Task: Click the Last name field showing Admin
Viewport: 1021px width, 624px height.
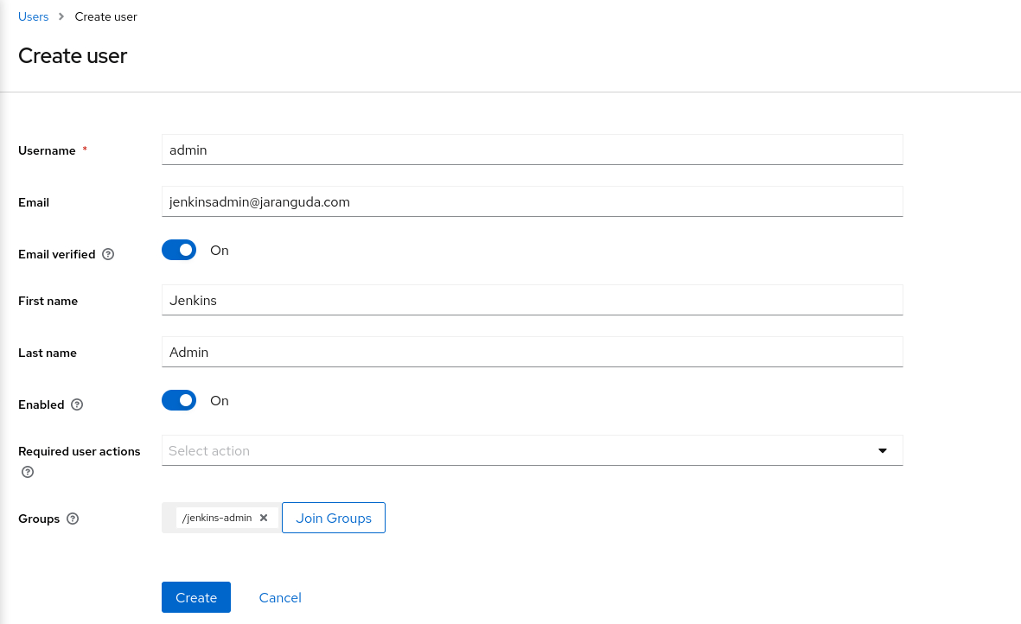Action: coord(532,352)
